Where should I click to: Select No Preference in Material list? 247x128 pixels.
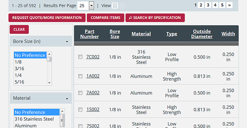click(x=37, y=112)
